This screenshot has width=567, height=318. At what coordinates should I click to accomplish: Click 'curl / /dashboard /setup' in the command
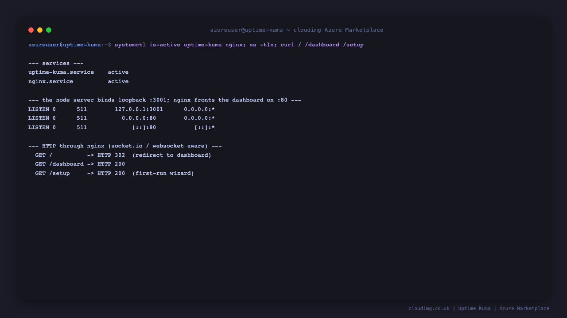tap(322, 45)
